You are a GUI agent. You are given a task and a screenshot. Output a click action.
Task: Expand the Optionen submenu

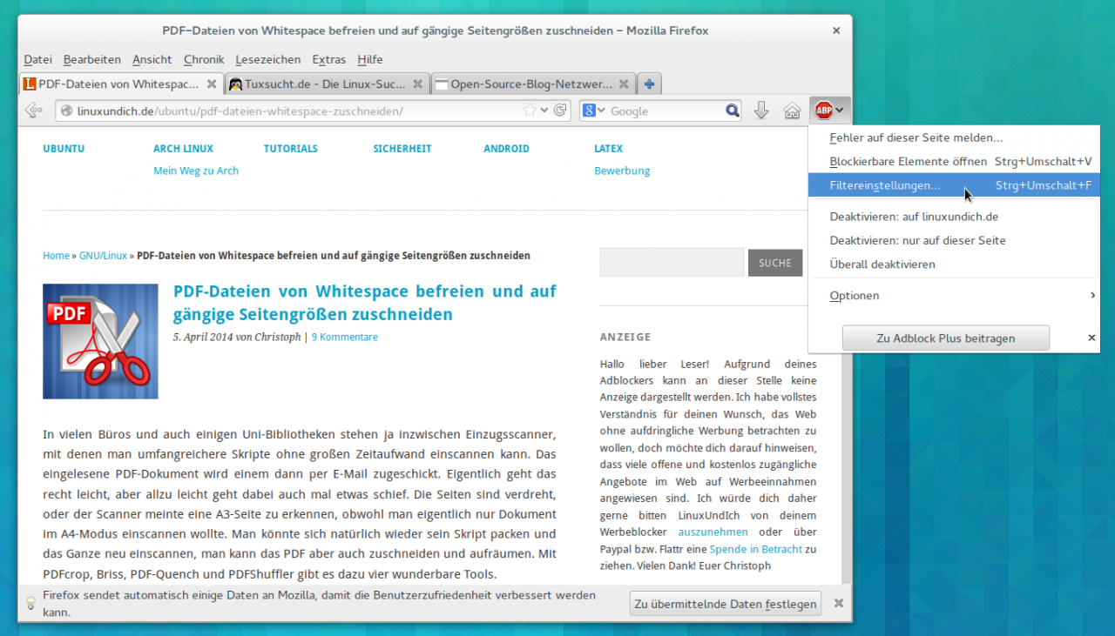pyautogui.click(x=954, y=296)
